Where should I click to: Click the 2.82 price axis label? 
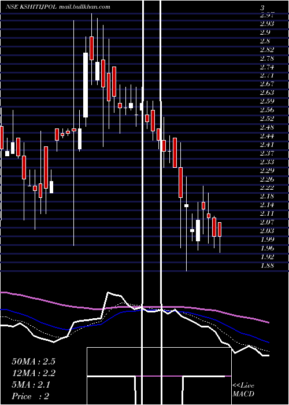click(267, 50)
